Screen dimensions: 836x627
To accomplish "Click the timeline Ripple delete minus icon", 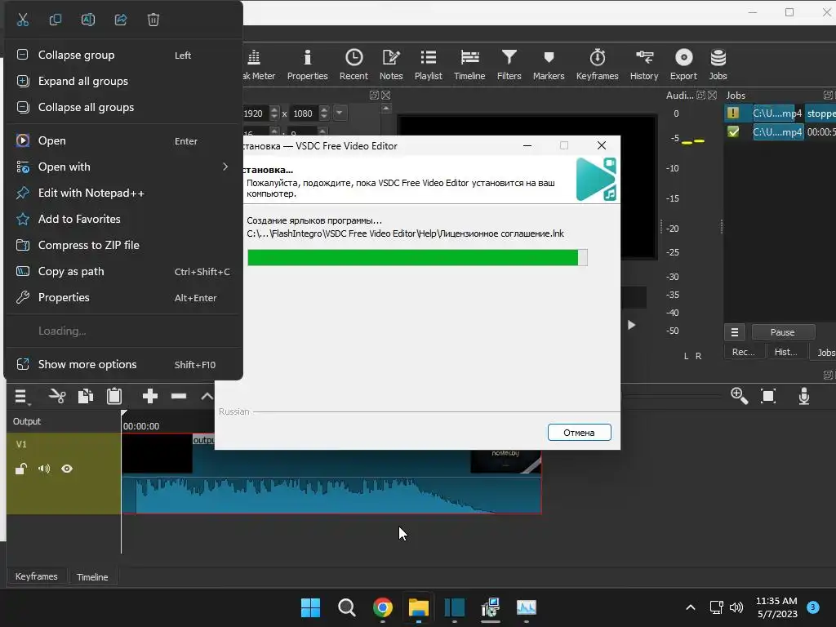I will (x=179, y=396).
